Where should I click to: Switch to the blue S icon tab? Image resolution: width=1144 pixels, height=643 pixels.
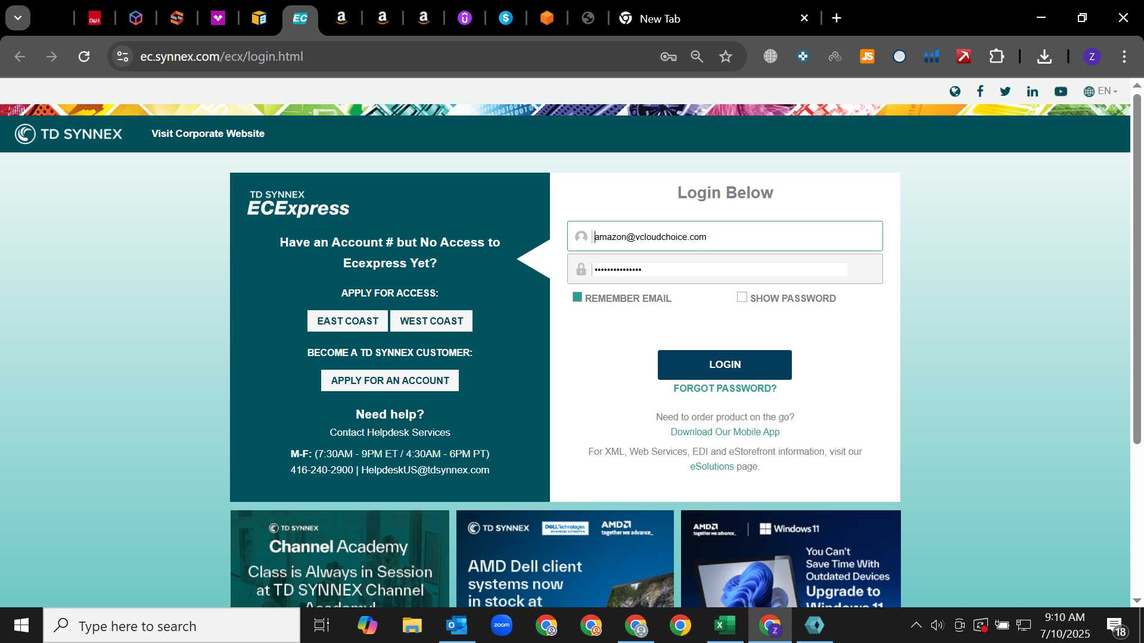pos(506,18)
